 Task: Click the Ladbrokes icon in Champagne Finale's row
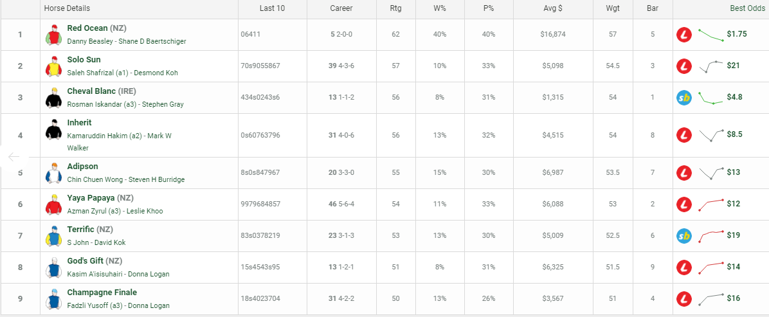point(684,299)
